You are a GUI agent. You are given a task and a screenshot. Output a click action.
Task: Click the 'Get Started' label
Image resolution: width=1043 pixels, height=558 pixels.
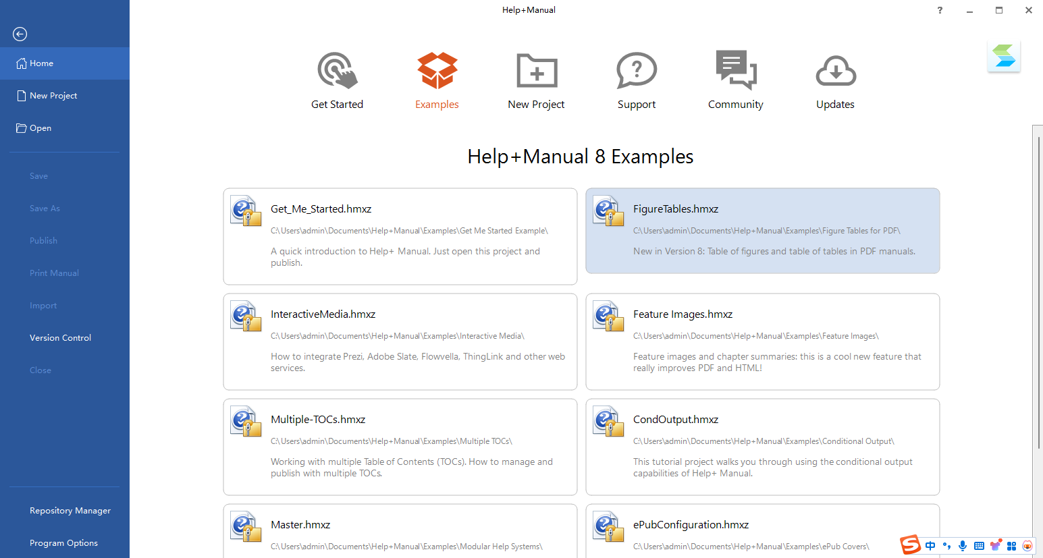pyautogui.click(x=338, y=105)
